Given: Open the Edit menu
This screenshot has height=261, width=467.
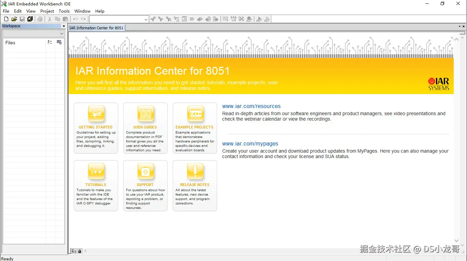Looking at the screenshot, I should pos(18,11).
